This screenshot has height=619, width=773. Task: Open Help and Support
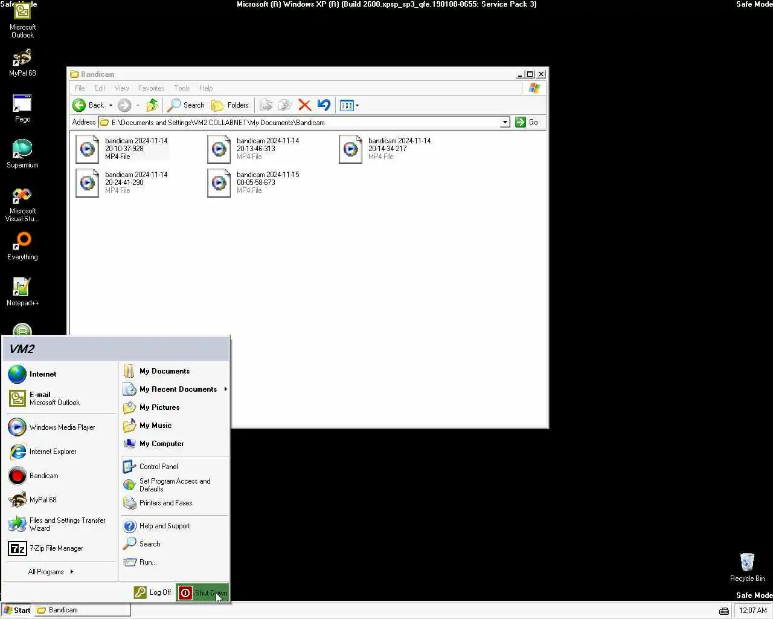(175, 526)
